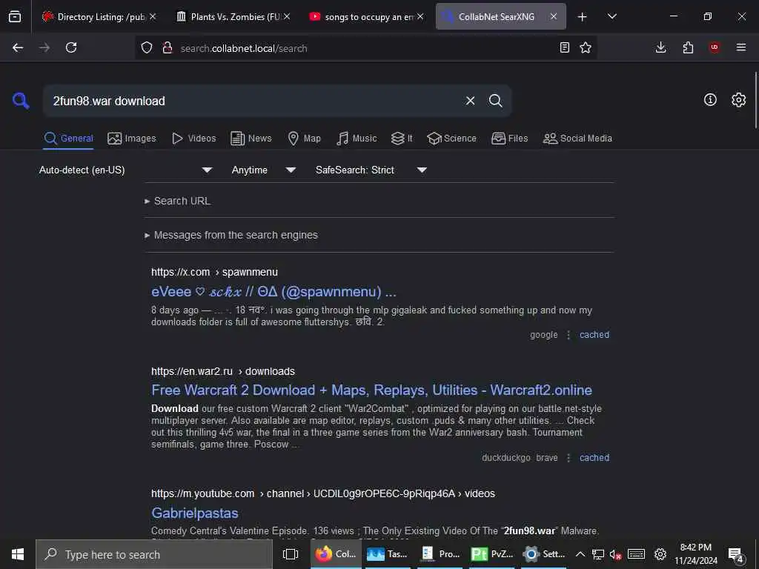This screenshot has width=759, height=569.
Task: Select the General search category
Action: coord(68,139)
